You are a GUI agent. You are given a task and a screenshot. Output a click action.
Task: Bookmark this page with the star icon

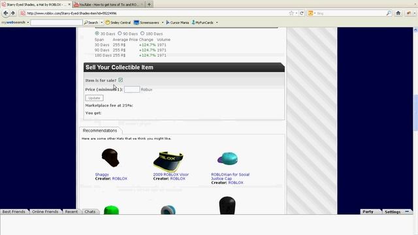coord(291,13)
